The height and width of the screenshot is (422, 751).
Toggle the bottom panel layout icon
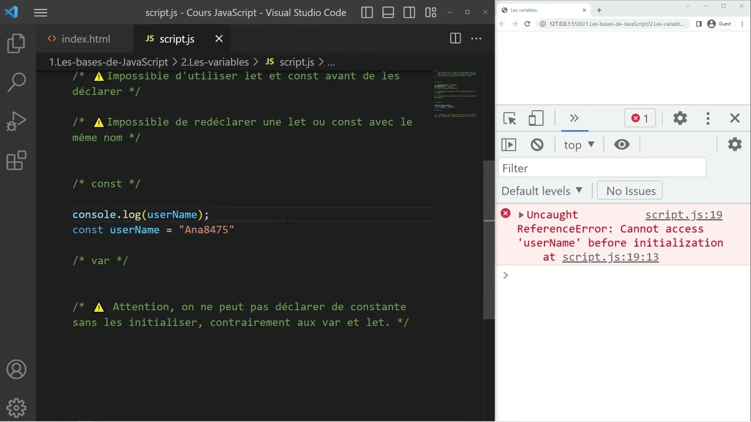point(388,12)
